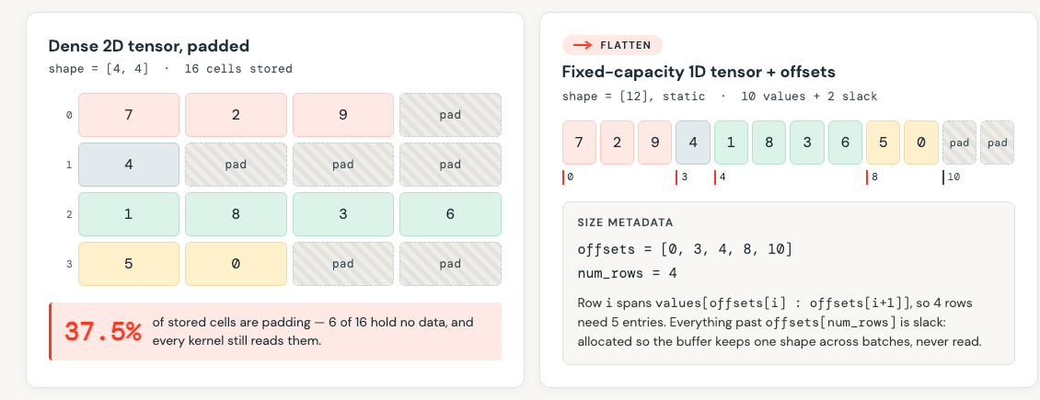Click the 'of stored cells are padding' callout text
Image resolution: width=1040 pixels, height=400 pixels.
coord(313,332)
